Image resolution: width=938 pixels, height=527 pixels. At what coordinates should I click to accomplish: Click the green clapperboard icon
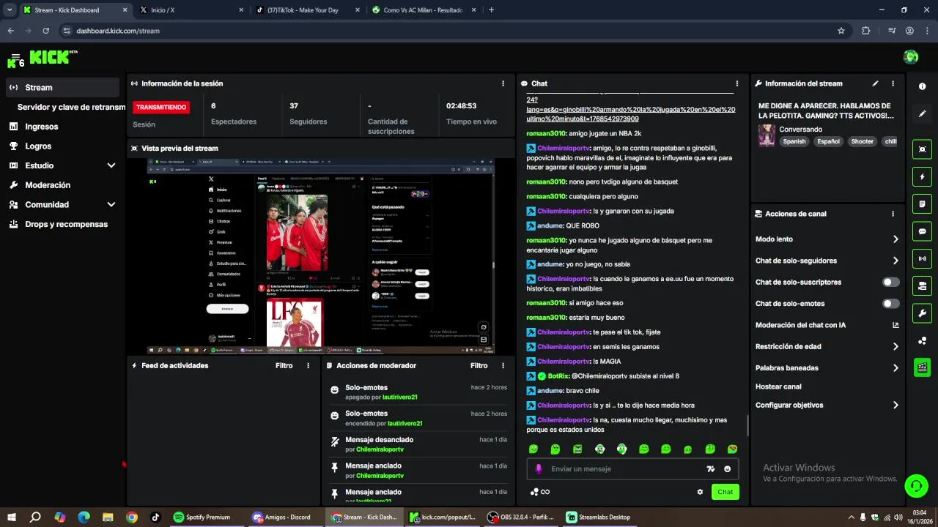tap(922, 367)
